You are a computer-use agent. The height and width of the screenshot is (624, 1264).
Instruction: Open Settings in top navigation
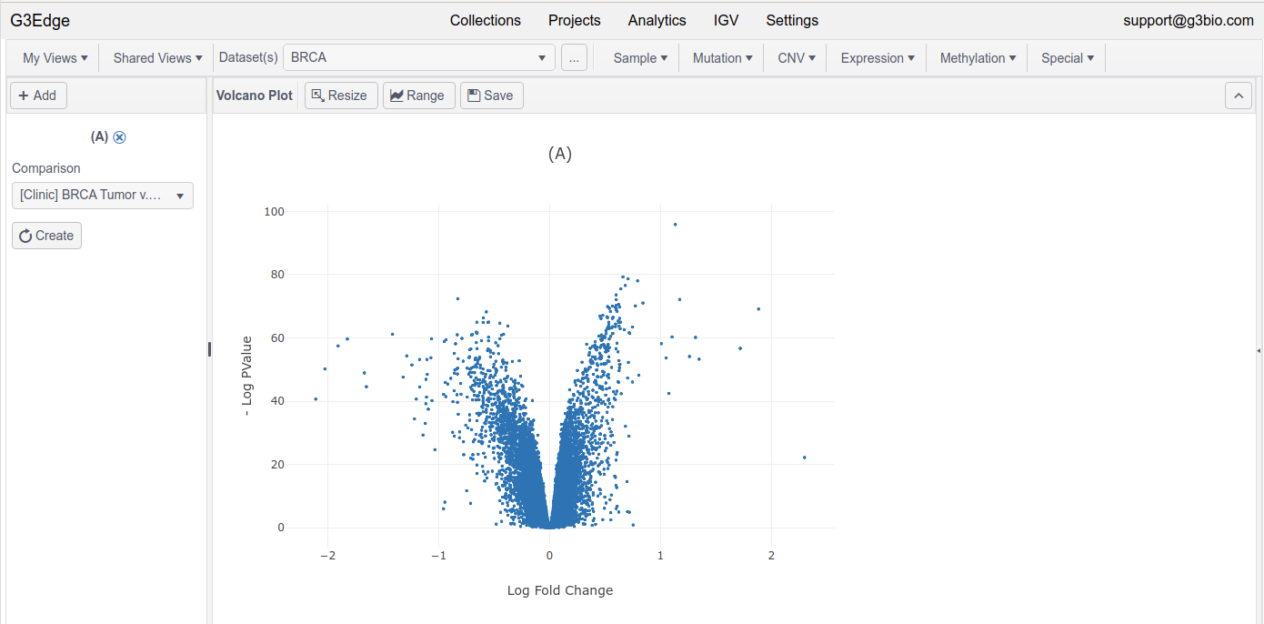tap(792, 20)
